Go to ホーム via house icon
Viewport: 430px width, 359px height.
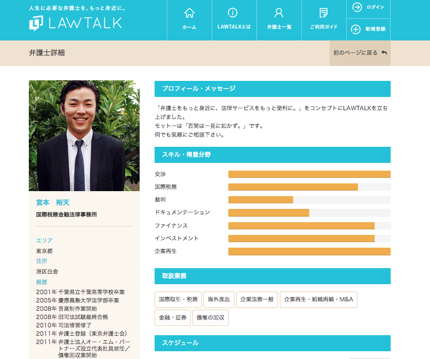point(189,13)
